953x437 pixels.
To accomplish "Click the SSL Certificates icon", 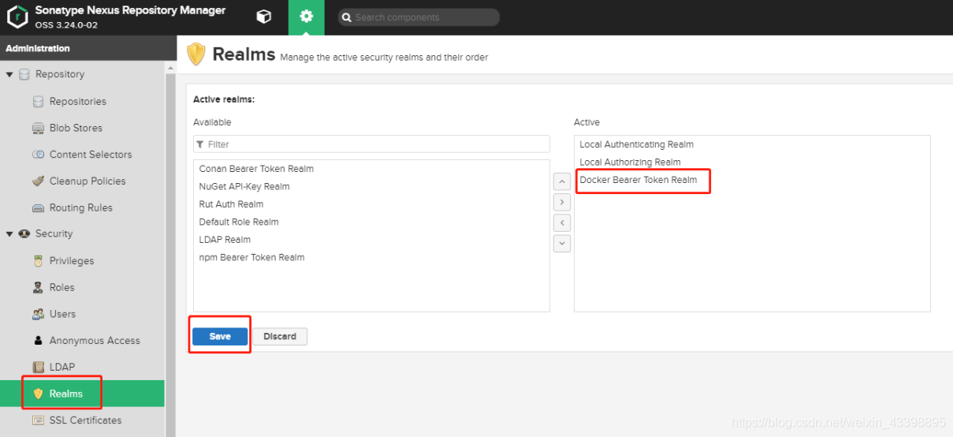I will click(x=38, y=420).
